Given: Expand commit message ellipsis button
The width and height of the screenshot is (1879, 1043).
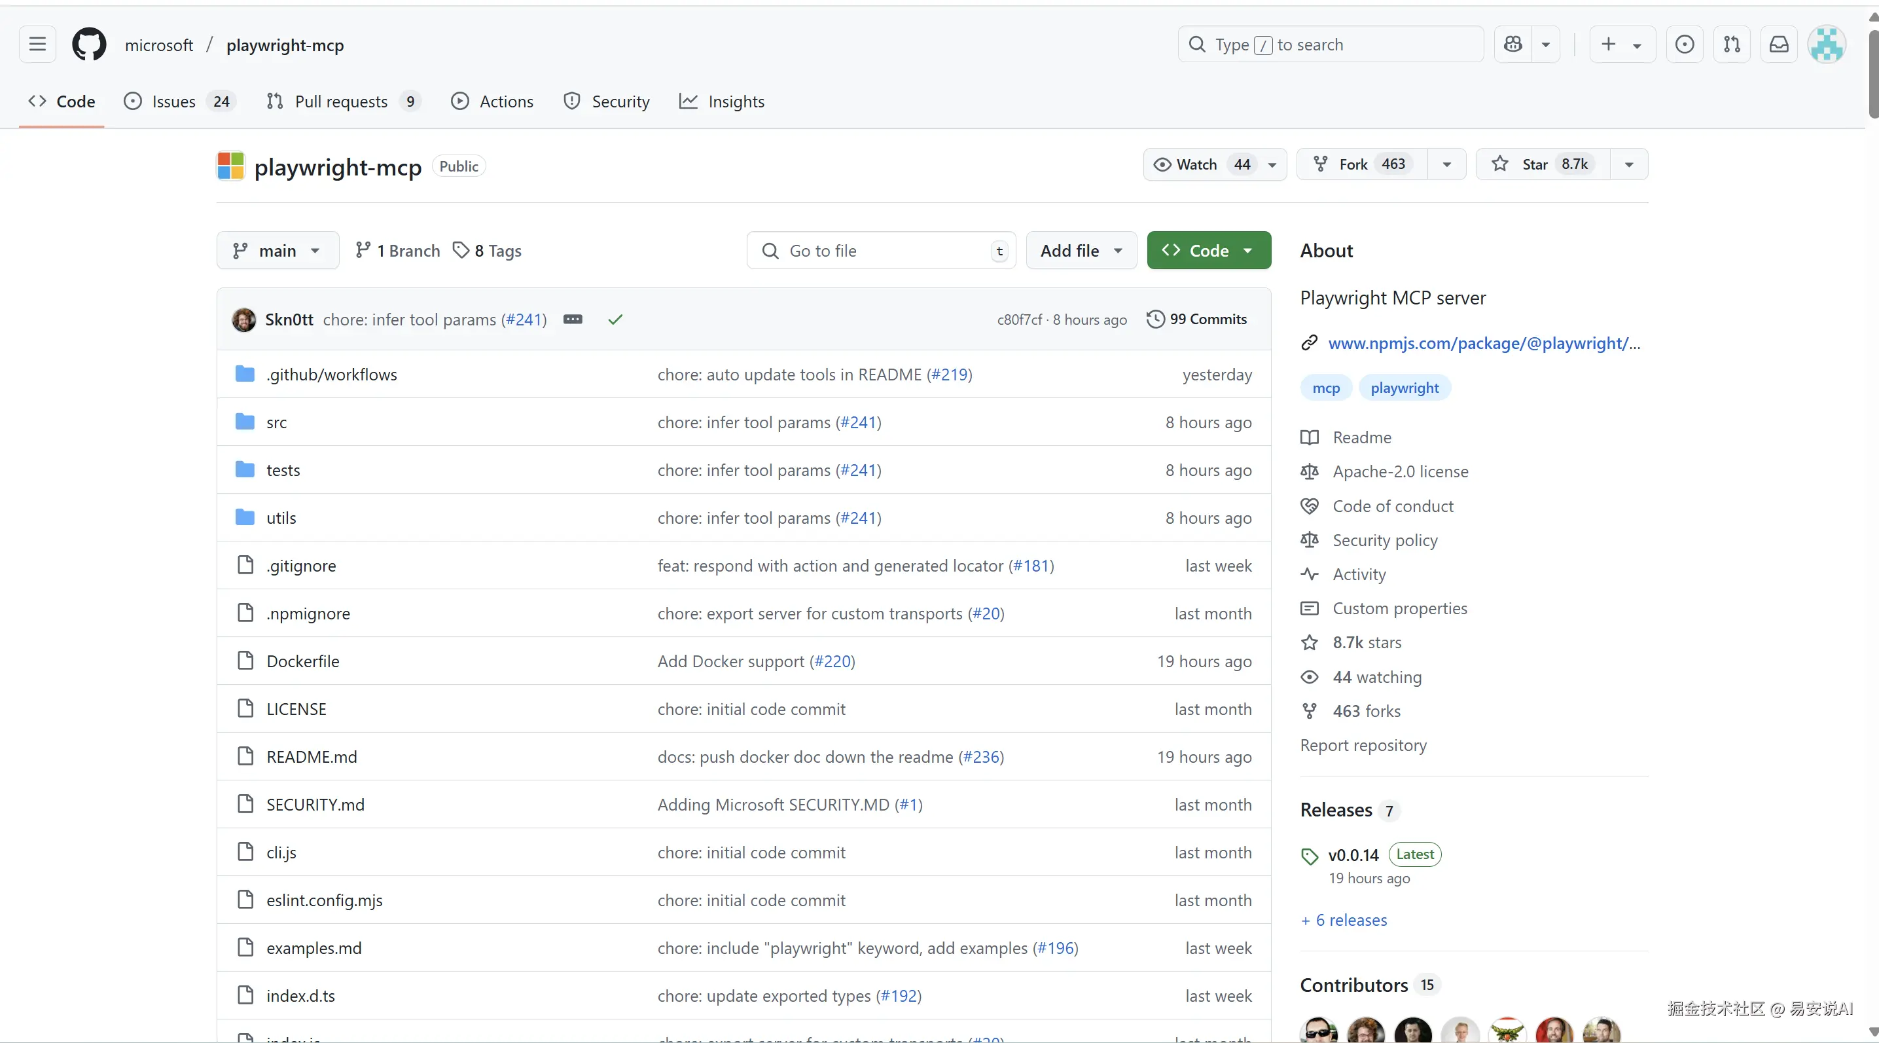Looking at the screenshot, I should coord(573,319).
